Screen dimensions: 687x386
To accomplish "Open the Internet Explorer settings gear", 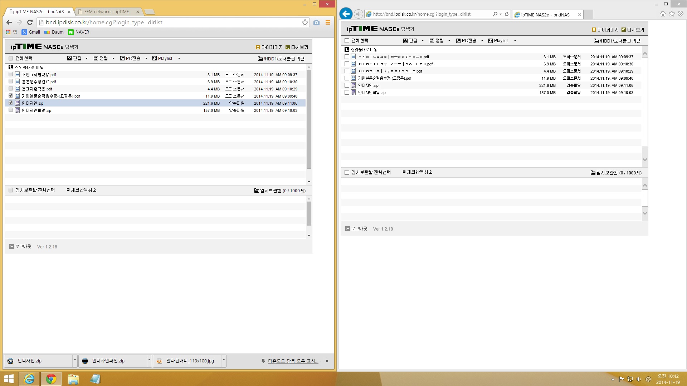I will pos(681,14).
